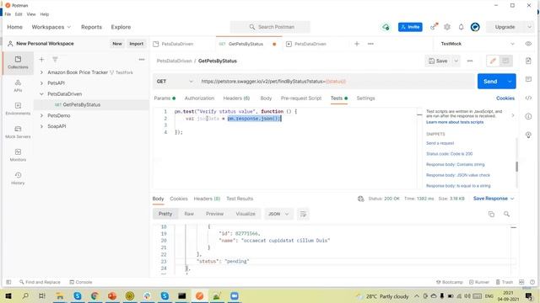Click the request URL input field
Viewport: 540px width, 303px height.
[336, 82]
